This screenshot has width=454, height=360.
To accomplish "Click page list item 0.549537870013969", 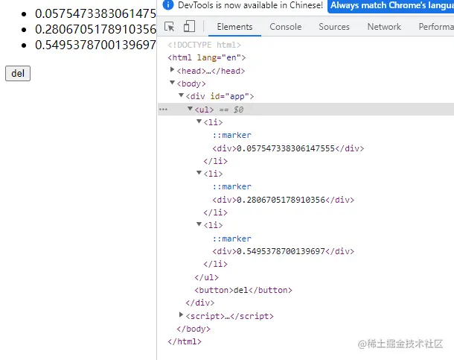I will 95,45.
